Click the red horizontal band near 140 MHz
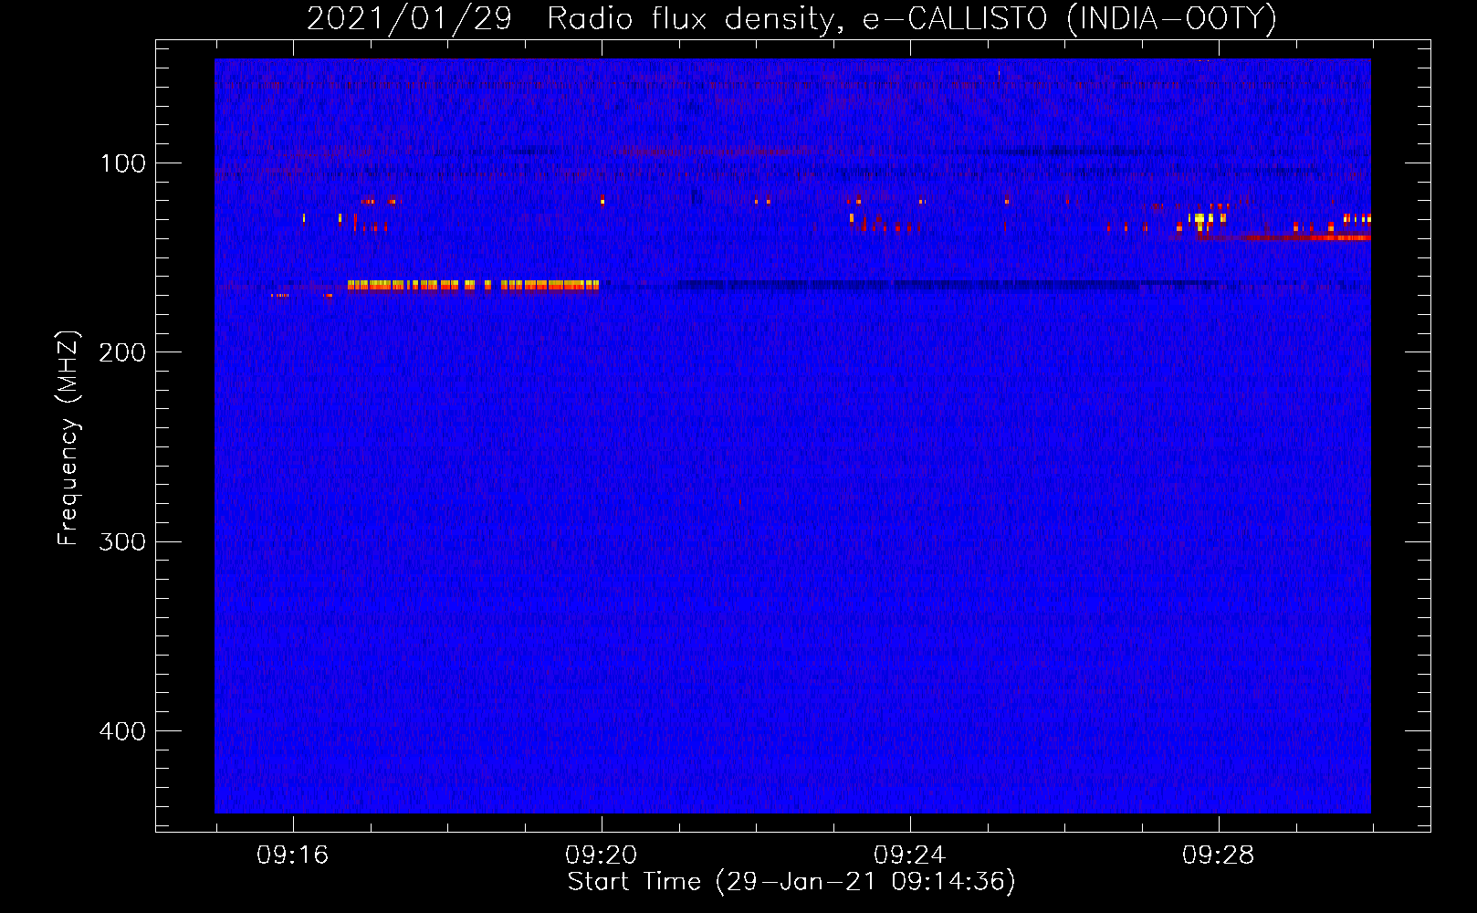The width and height of the screenshot is (1477, 913). [x=1283, y=237]
